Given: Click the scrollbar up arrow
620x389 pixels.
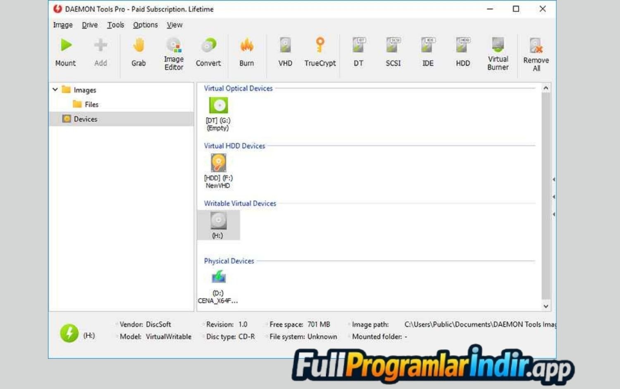Looking at the screenshot, I should click(x=546, y=88).
